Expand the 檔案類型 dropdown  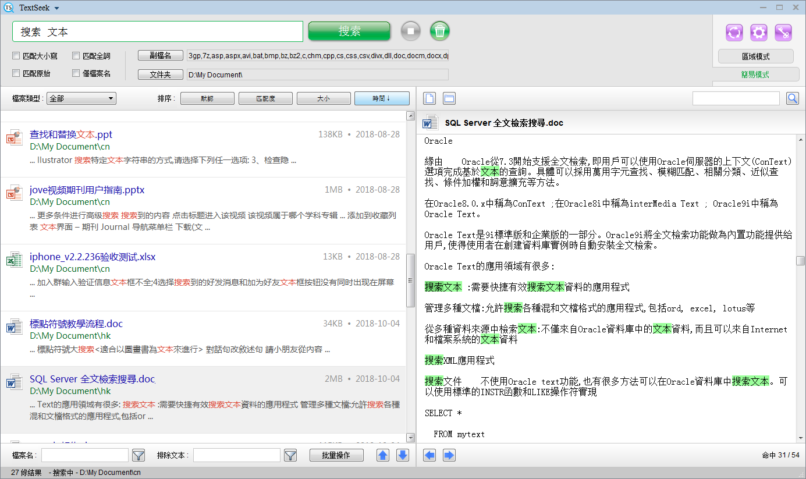[81, 98]
